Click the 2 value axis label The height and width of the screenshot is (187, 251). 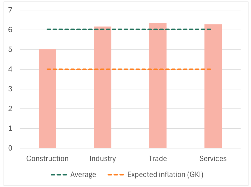(10, 109)
